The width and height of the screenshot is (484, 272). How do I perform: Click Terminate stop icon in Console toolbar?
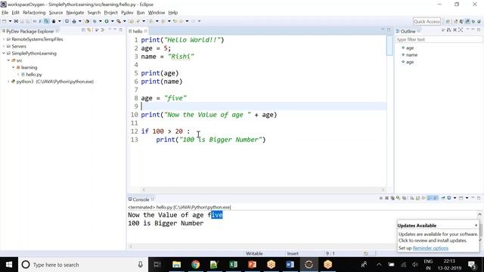click(x=381, y=198)
